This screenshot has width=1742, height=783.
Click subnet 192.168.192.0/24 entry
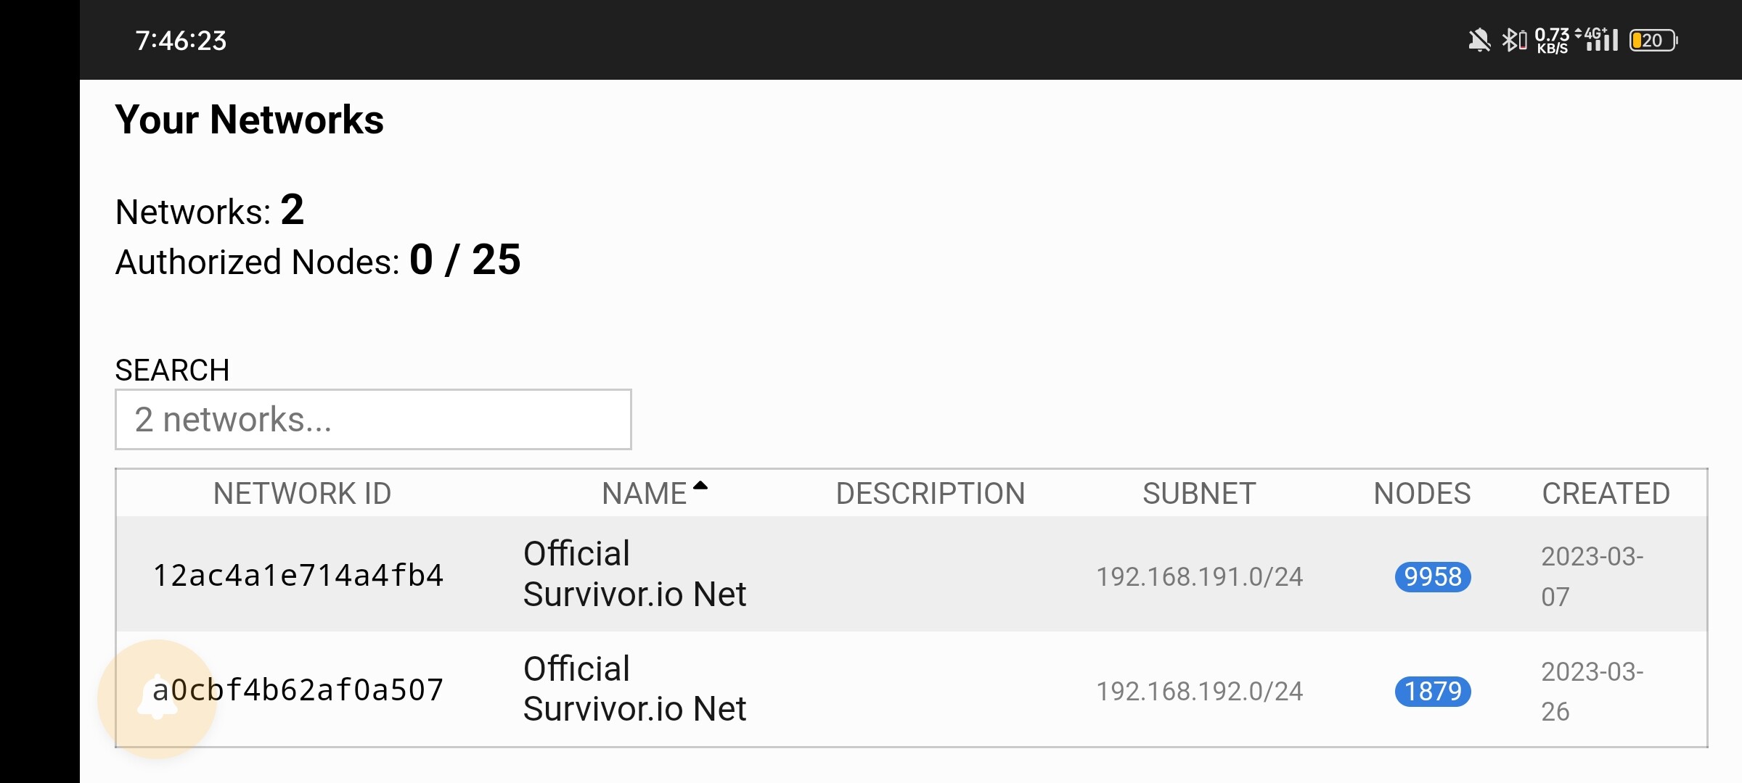tap(1199, 692)
